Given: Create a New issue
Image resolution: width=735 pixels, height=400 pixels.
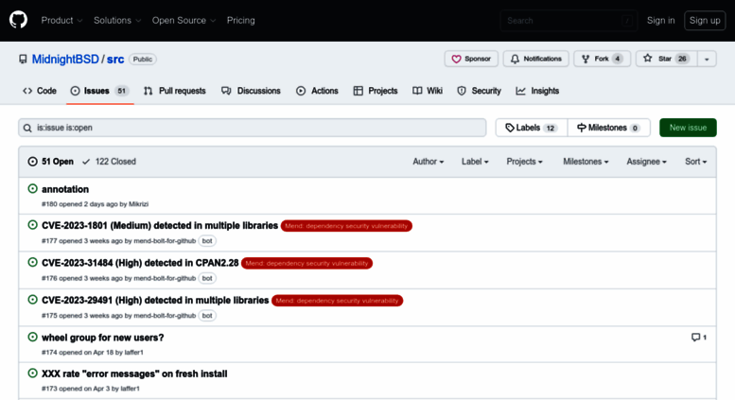Looking at the screenshot, I should [688, 128].
